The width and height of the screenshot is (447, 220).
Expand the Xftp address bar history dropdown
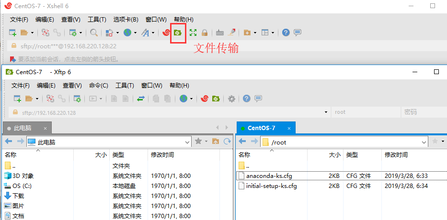[326, 112]
